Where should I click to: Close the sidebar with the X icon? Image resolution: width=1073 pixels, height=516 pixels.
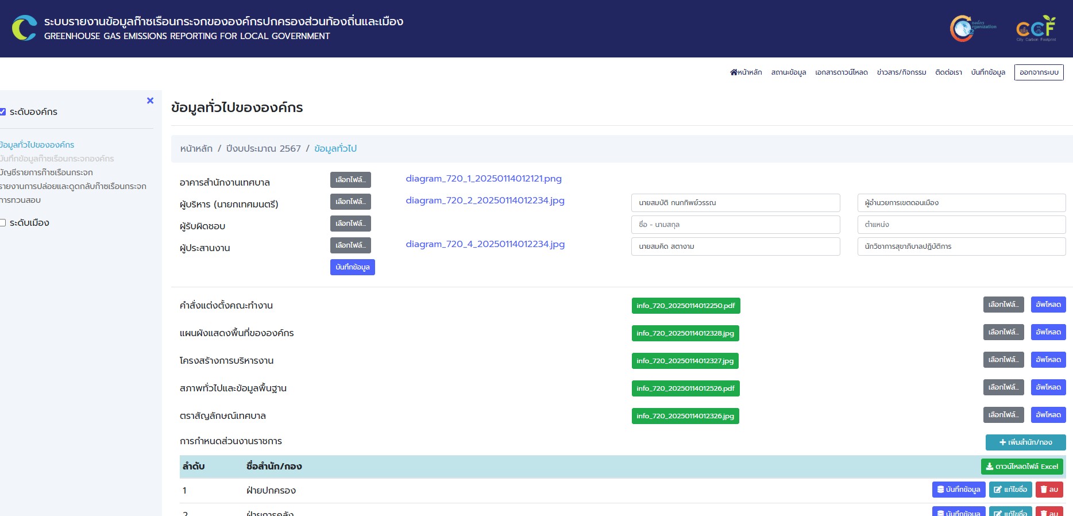150,101
